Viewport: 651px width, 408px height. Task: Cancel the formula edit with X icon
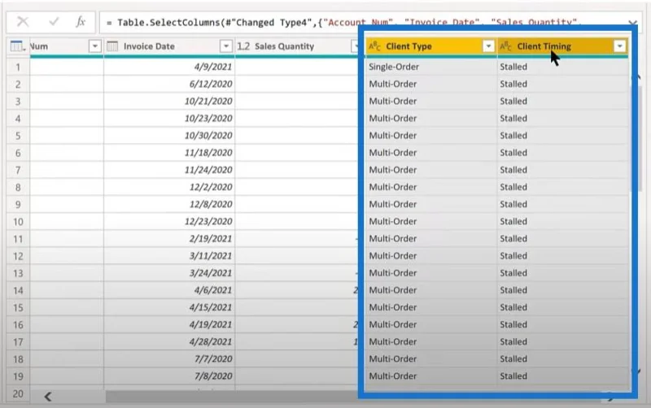click(23, 22)
